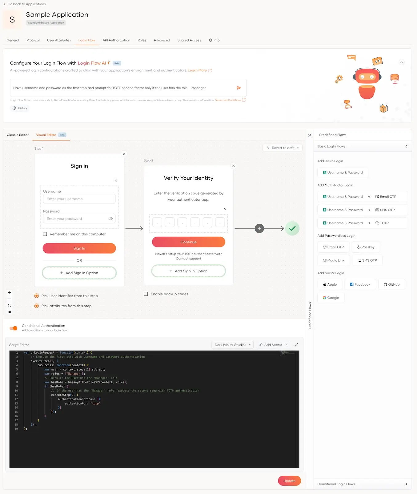Collapse Basic Login Flows section
Screen dimensions: 417x494
pyautogui.click(x=363, y=147)
